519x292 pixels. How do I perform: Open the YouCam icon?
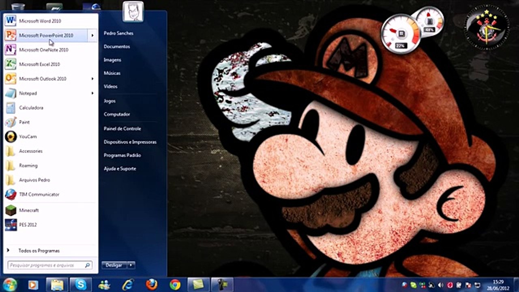[x=11, y=137]
